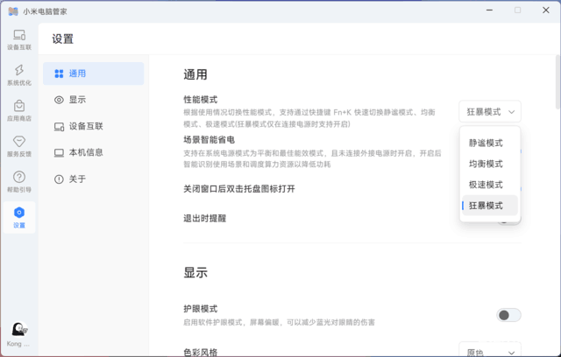Select the 显示 settings tab
Image resolution: width=561 pixels, height=357 pixels.
click(94, 100)
